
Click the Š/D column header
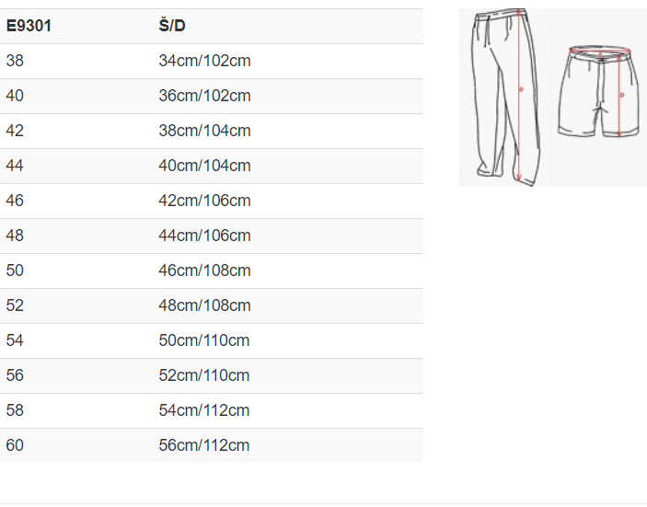point(172,26)
